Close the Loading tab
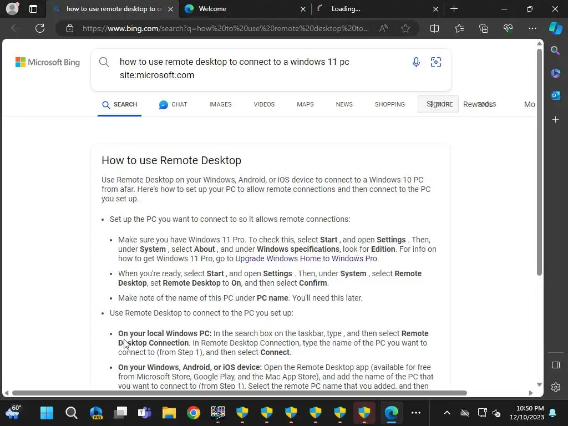The image size is (568, 426). [x=435, y=9]
